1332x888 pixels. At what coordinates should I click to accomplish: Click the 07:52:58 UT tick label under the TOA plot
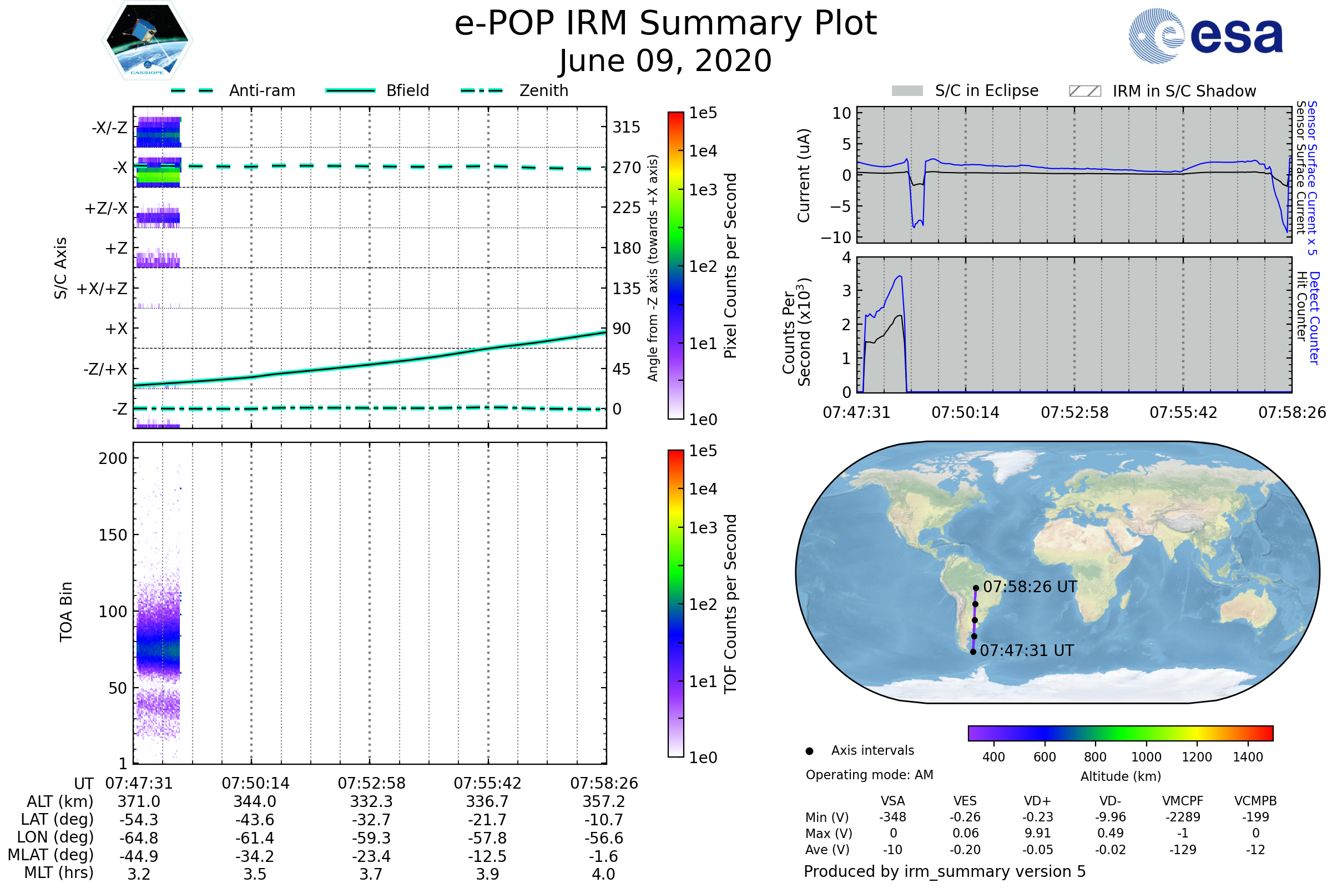(x=371, y=783)
